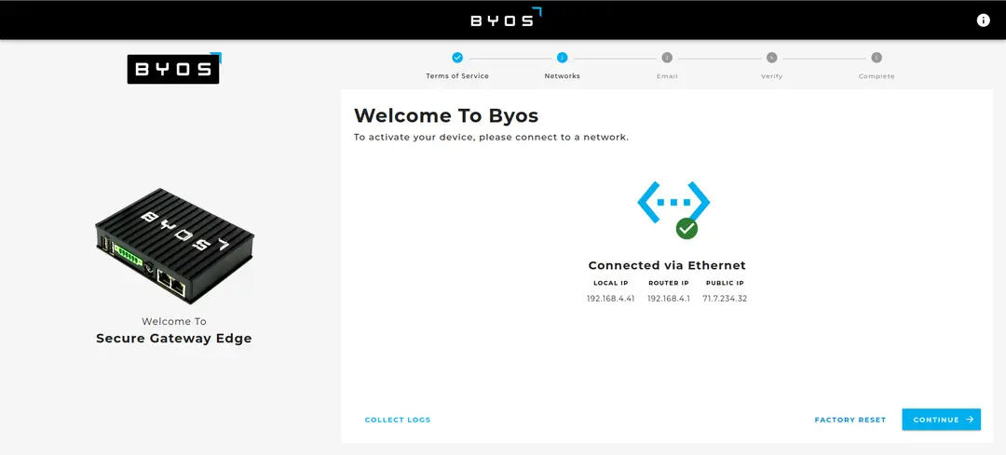Image resolution: width=1006 pixels, height=455 pixels.
Task: Click the BYOS logo badge in sidebar
Action: pos(174,68)
